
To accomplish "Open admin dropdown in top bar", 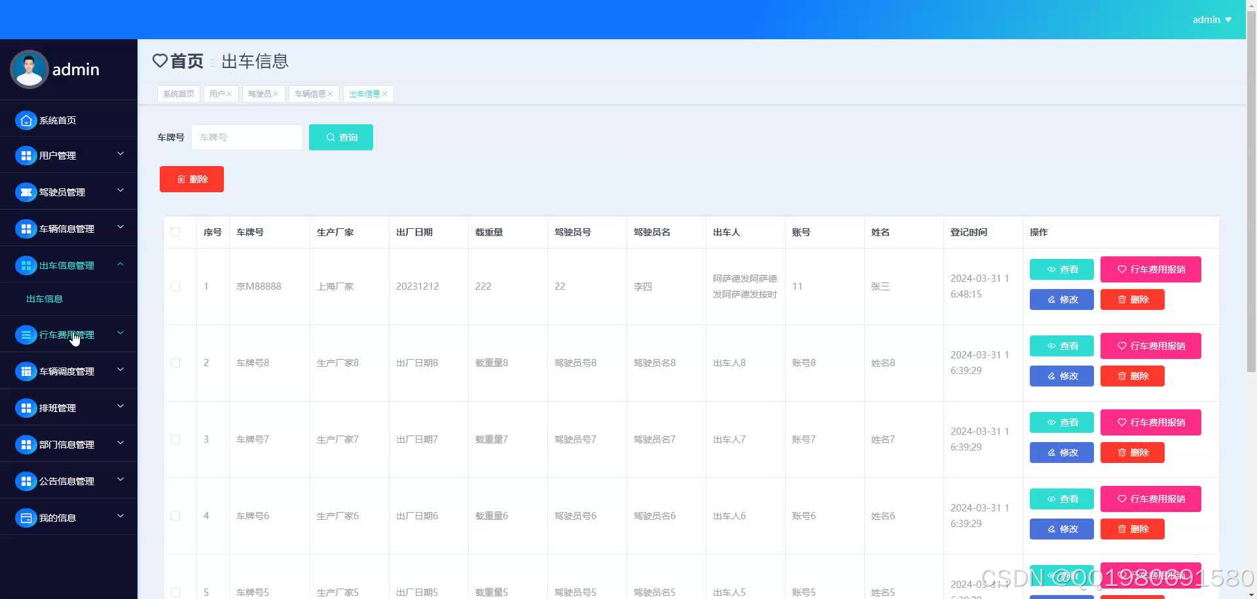I will tap(1212, 20).
